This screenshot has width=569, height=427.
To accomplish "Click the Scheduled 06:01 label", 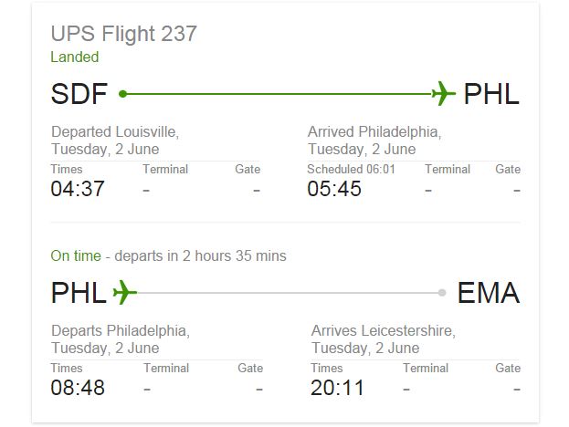I will pyautogui.click(x=351, y=170).
